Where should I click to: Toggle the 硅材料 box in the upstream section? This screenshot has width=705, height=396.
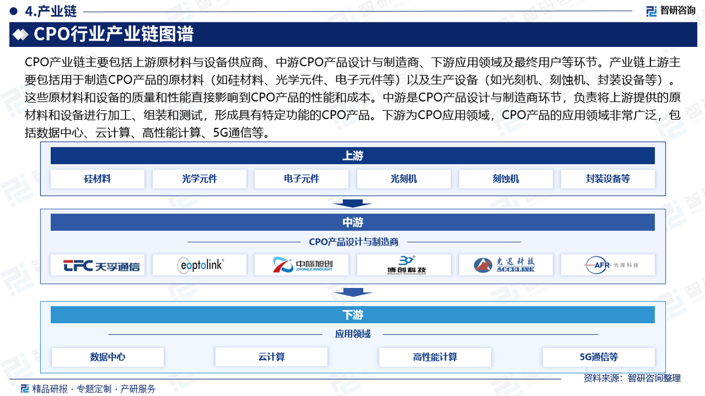point(97,179)
